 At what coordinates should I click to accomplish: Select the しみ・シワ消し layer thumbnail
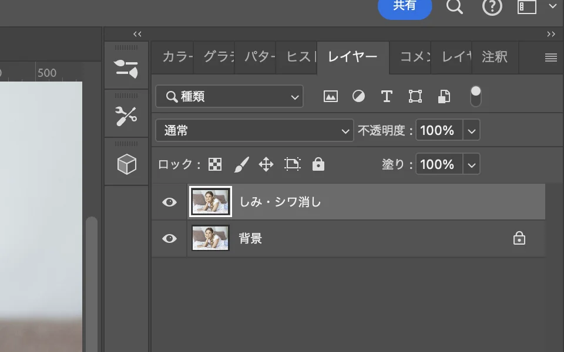click(210, 202)
